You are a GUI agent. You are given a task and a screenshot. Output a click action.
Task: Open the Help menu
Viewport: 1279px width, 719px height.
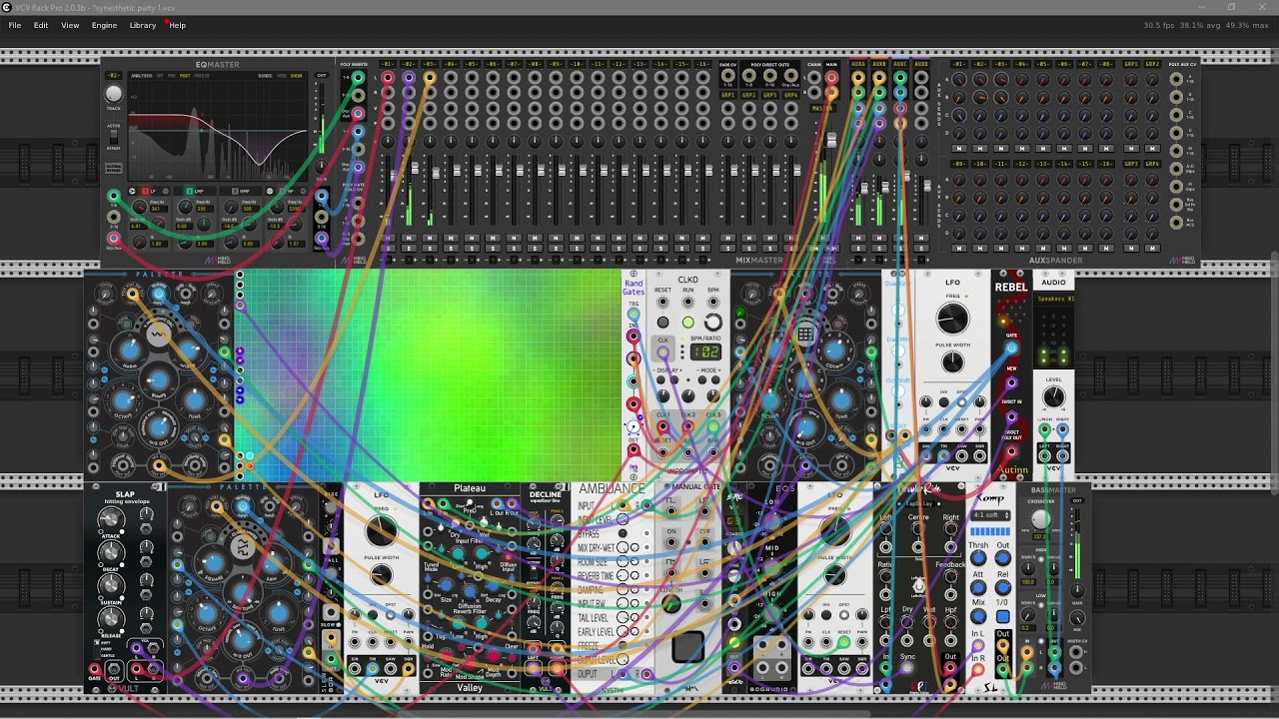click(x=177, y=25)
